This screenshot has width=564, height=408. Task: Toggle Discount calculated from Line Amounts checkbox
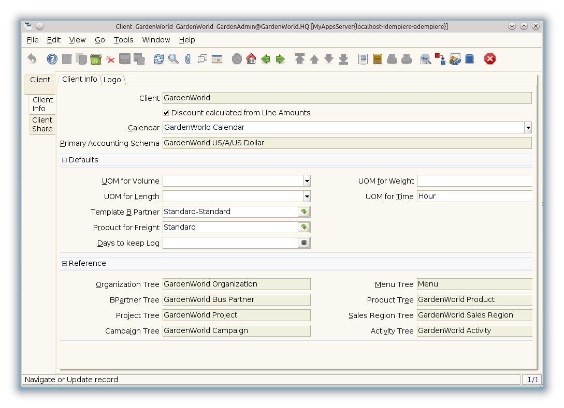click(166, 113)
